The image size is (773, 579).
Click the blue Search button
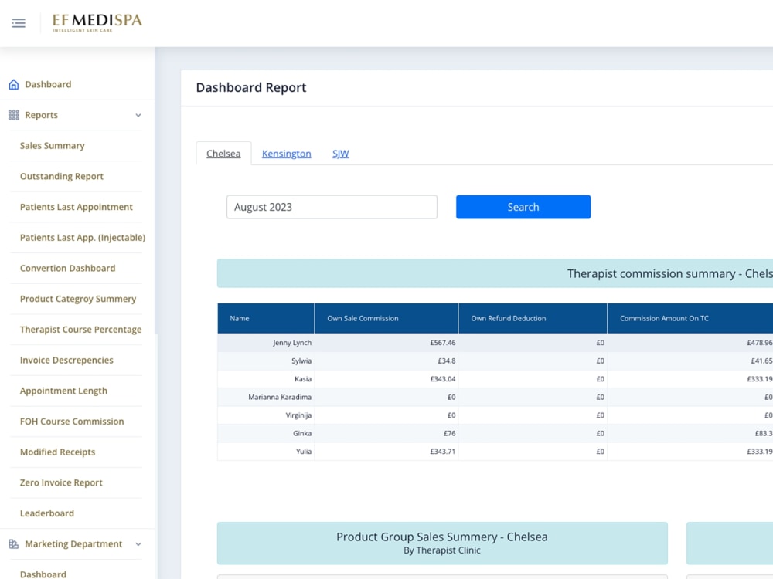pyautogui.click(x=523, y=207)
